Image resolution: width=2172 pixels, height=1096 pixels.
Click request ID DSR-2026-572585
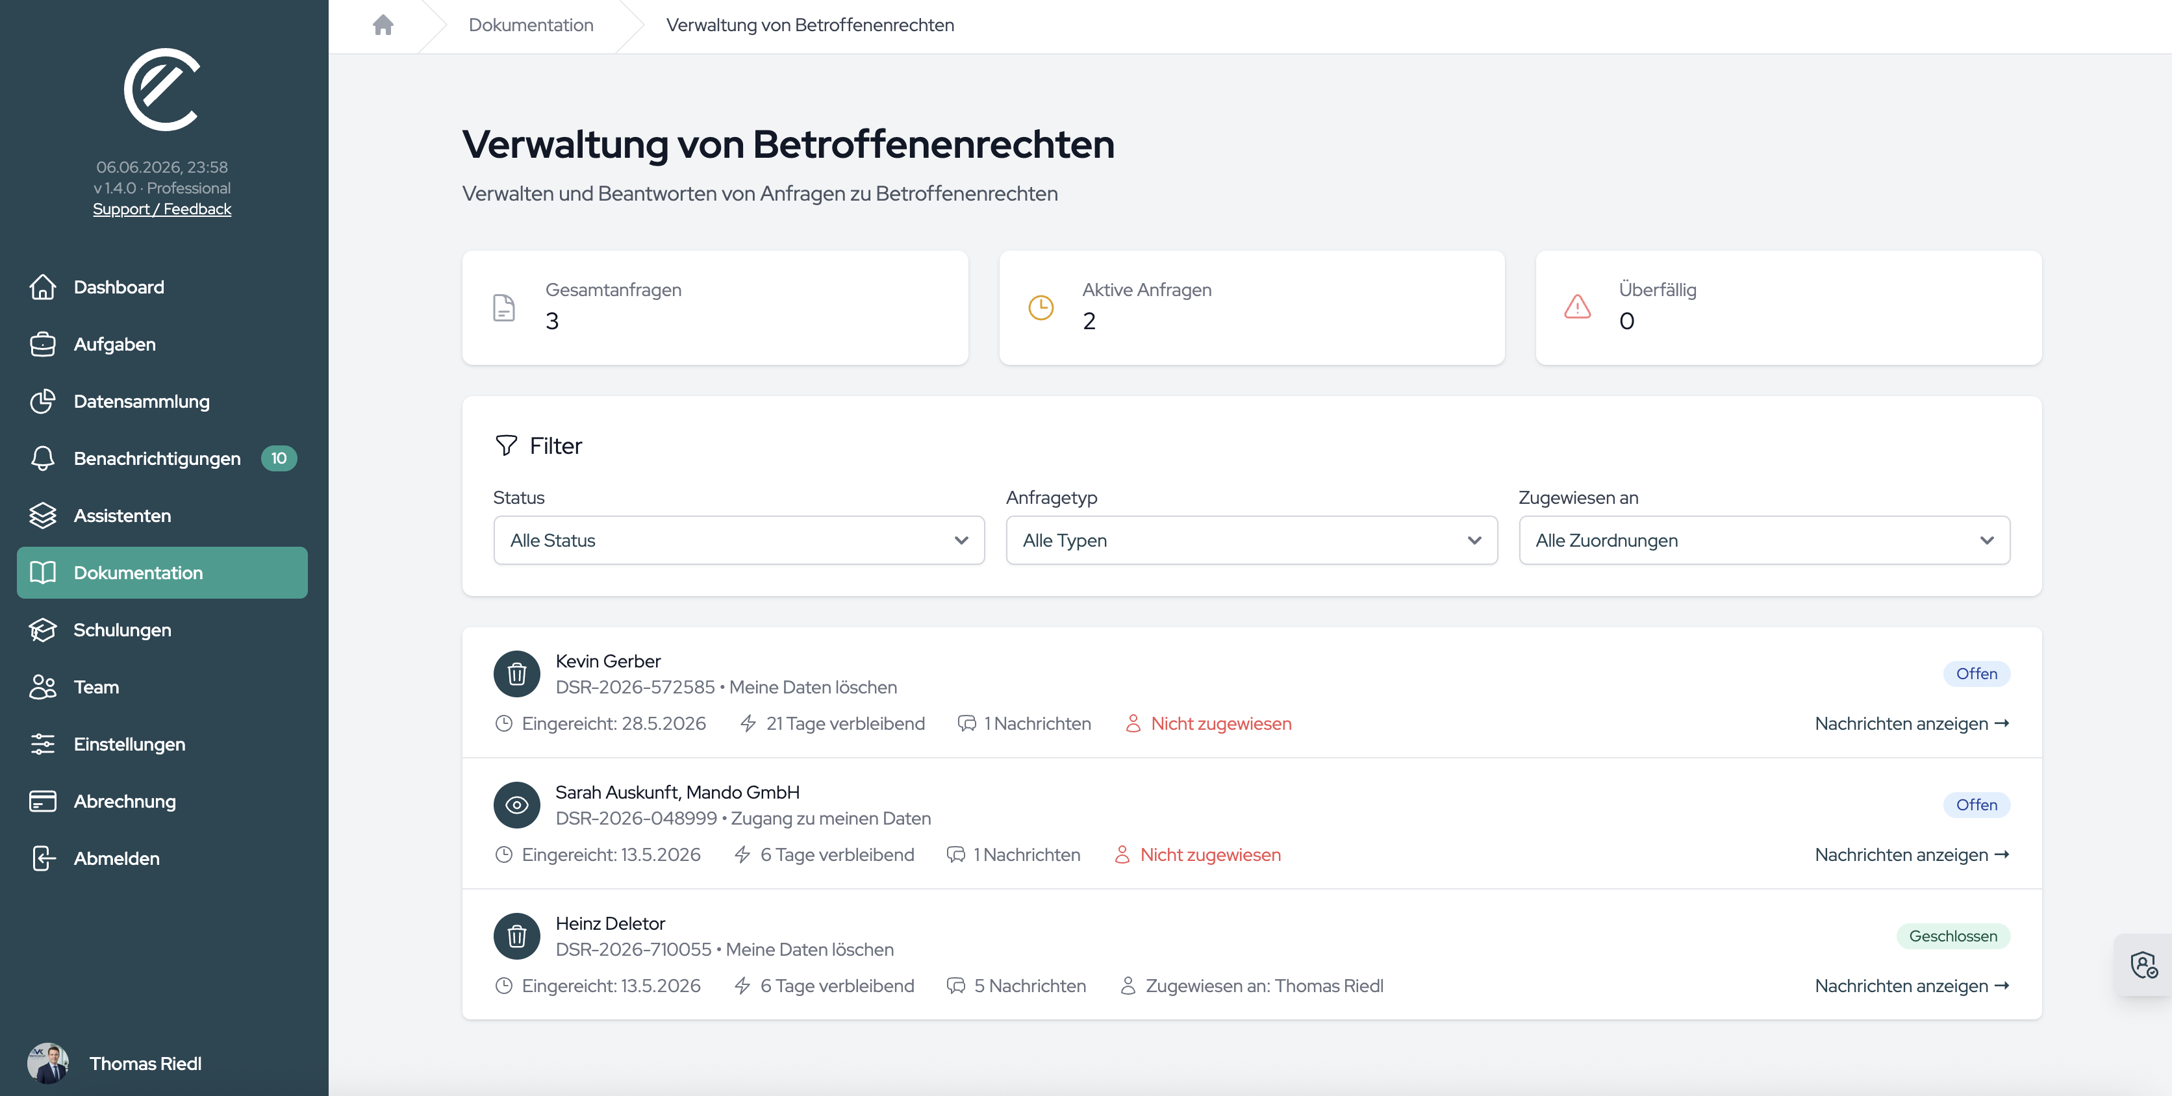point(635,687)
